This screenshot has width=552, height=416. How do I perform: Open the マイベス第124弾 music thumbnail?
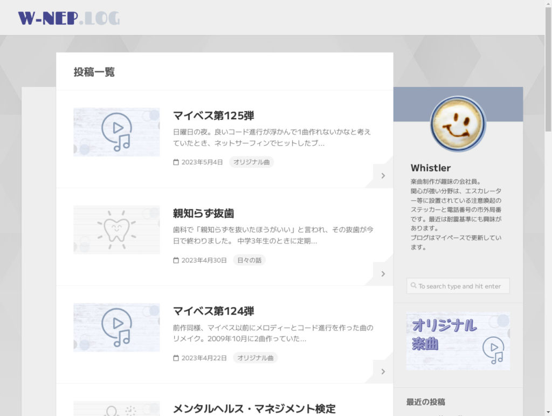click(x=116, y=328)
